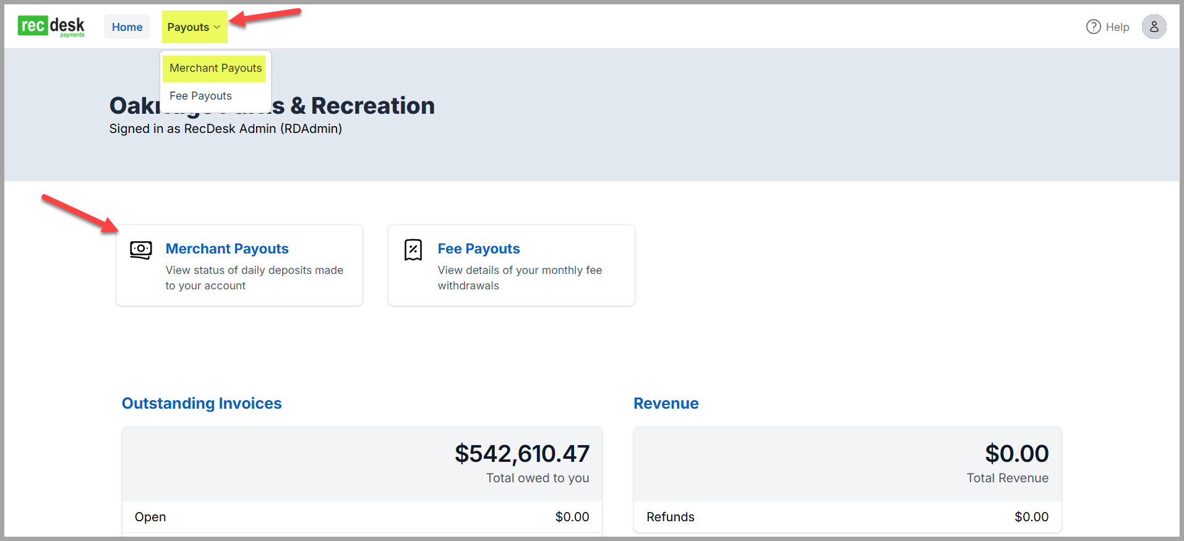Click the Help text label in header
The image size is (1184, 541).
click(1117, 27)
